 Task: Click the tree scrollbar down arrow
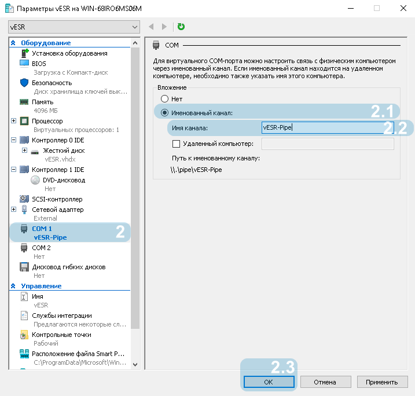(x=135, y=365)
